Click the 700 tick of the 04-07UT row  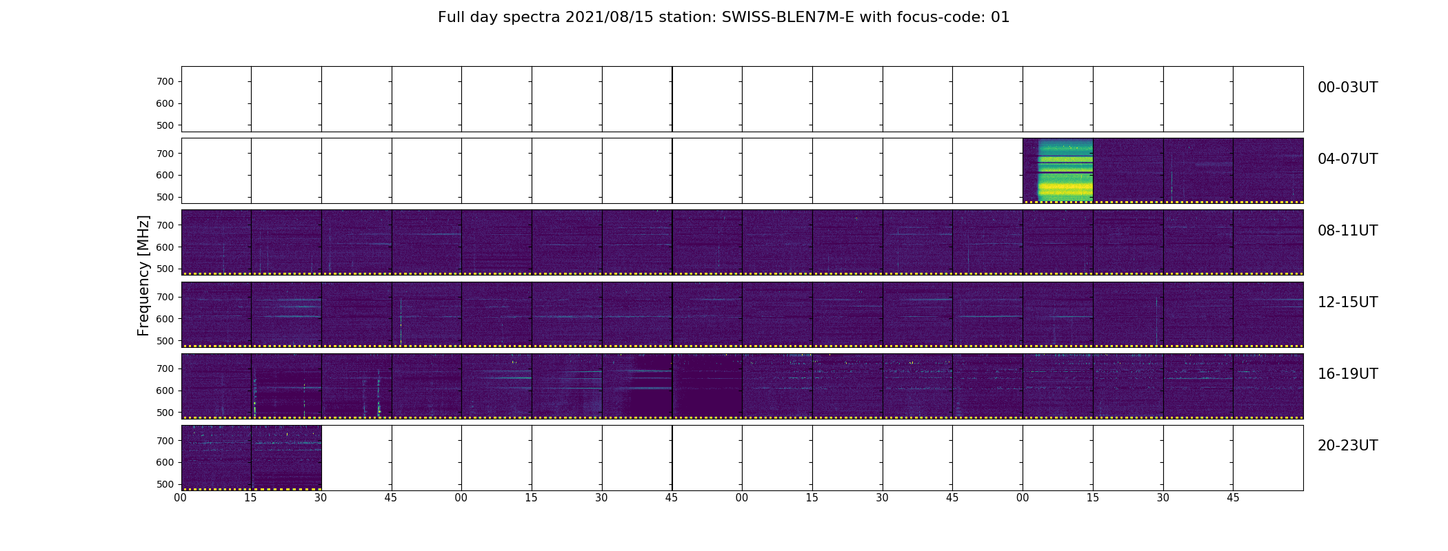click(165, 154)
